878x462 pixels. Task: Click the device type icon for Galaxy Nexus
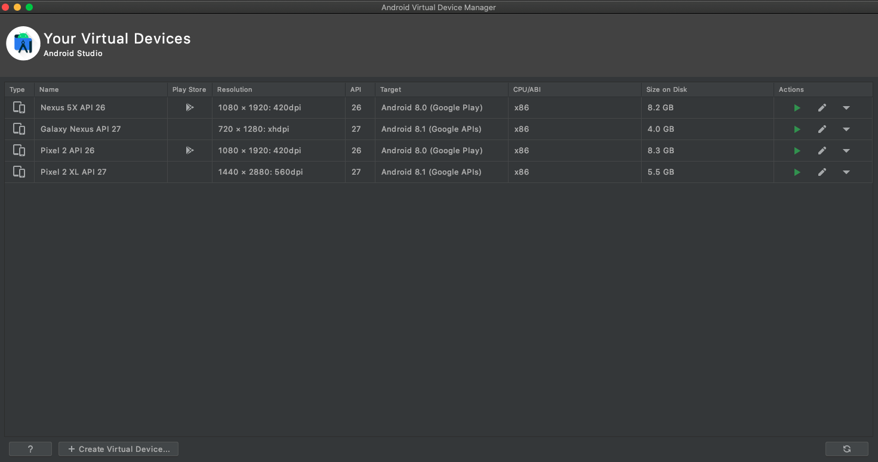point(19,129)
